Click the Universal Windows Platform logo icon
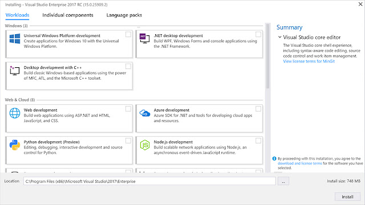 (15, 39)
